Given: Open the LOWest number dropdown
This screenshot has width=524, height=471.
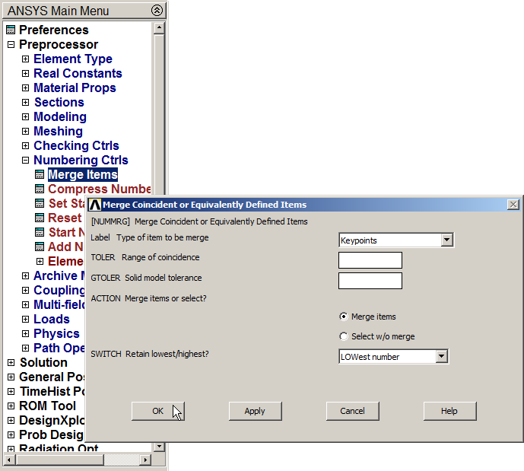Looking at the screenshot, I should (x=441, y=357).
